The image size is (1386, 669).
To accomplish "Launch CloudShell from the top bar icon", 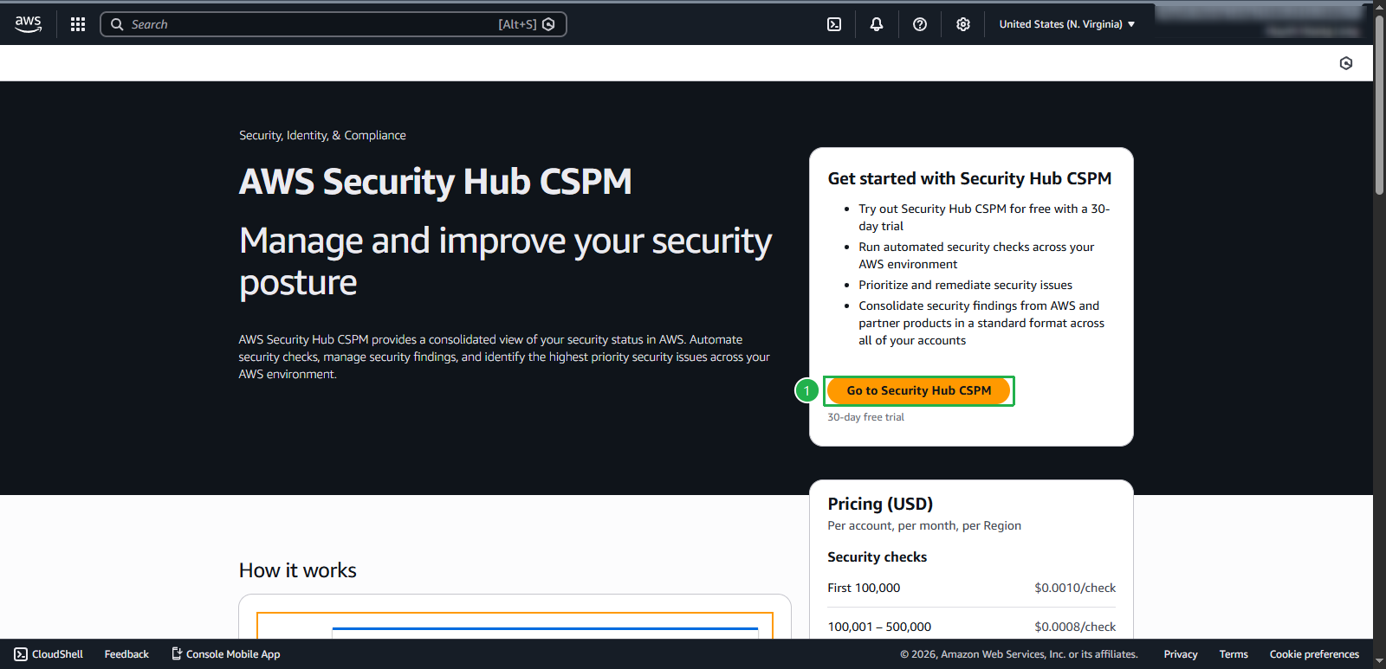I will point(834,24).
